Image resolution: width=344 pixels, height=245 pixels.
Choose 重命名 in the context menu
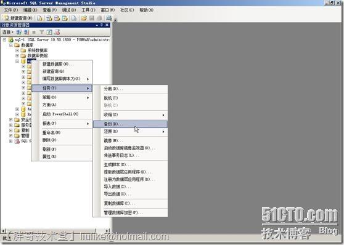click(x=62, y=132)
